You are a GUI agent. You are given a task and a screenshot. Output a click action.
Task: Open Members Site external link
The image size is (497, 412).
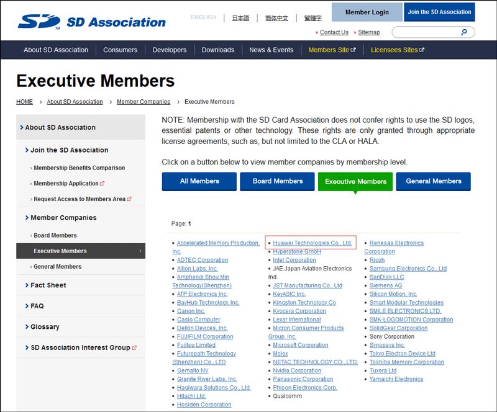(332, 50)
